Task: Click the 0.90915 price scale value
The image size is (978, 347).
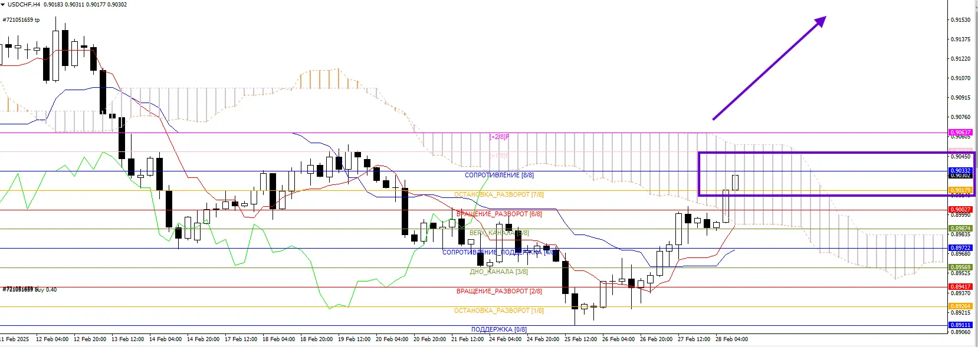Action: [961, 98]
